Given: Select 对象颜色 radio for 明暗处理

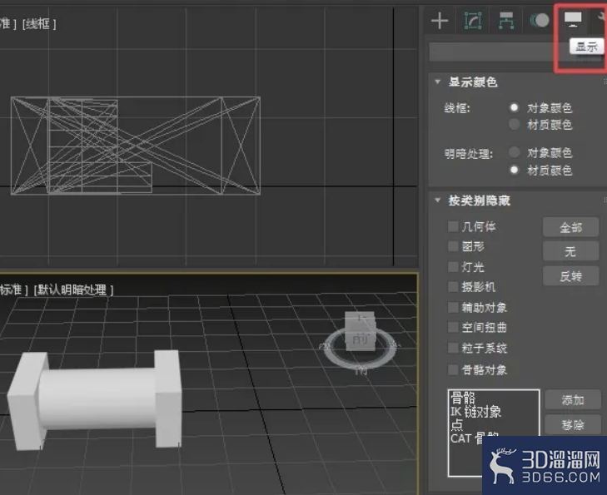Looking at the screenshot, I should (514, 152).
